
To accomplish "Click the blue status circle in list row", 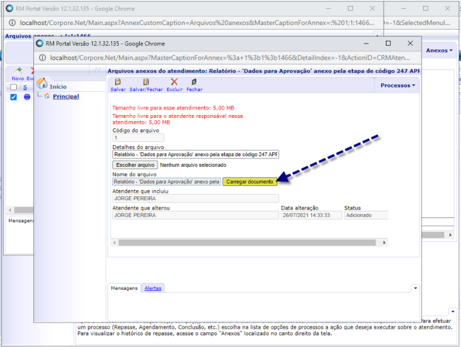I will pyautogui.click(x=27, y=97).
